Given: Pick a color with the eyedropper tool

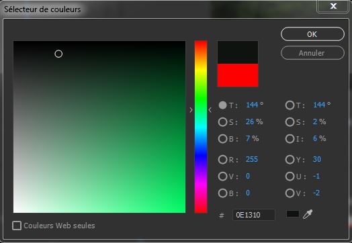Looking at the screenshot, I should coord(308,214).
